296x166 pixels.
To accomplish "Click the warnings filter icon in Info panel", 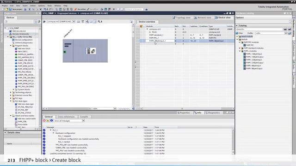I will 48,120.
